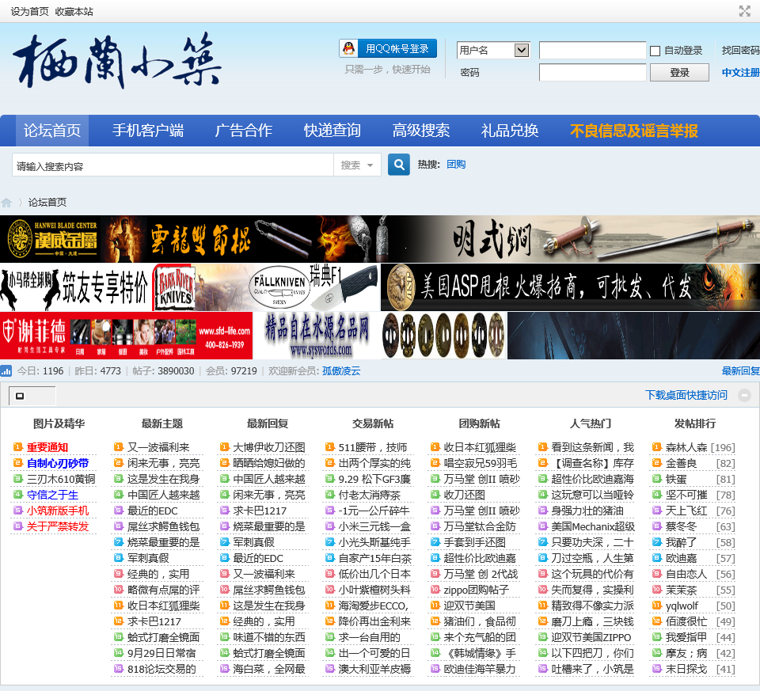Viewport: 760px width, 691px height.
Task: Open 海白菜，全网最 reply post
Action: coord(269,669)
